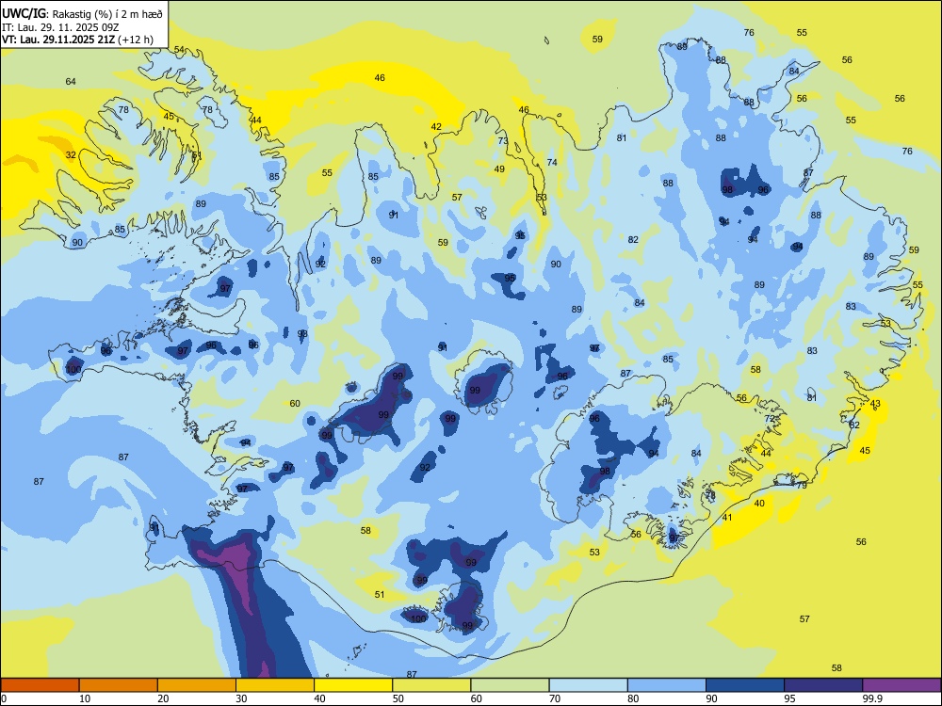Viewport: 942px width, 706px height.
Task: Click the title 'UWC/IG: Rakastig (%) í 2 m hæð'
Action: [82, 14]
